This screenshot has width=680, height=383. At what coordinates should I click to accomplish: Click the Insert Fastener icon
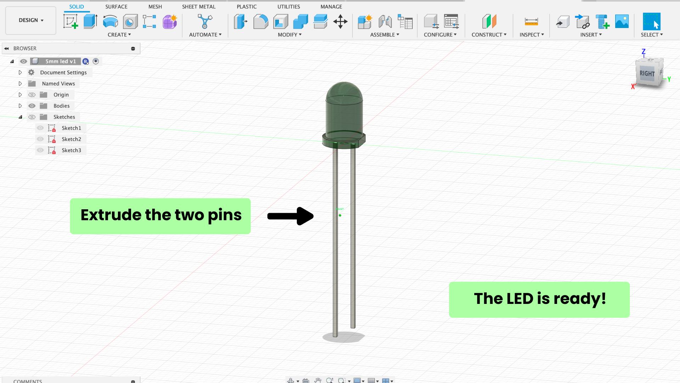click(602, 22)
